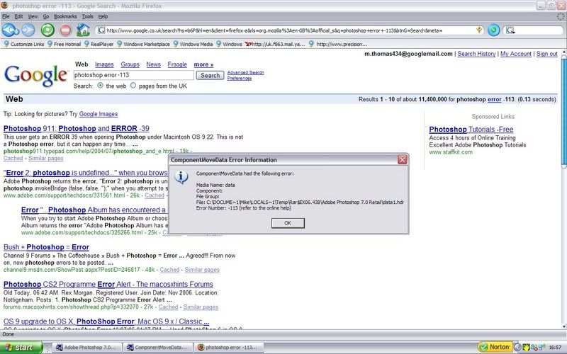Open the Edit menu
This screenshot has width=567, height=354.
(x=18, y=16)
